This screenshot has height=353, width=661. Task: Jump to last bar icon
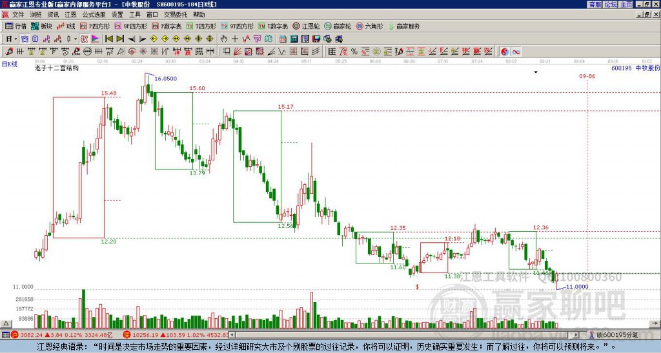[x=120, y=39]
